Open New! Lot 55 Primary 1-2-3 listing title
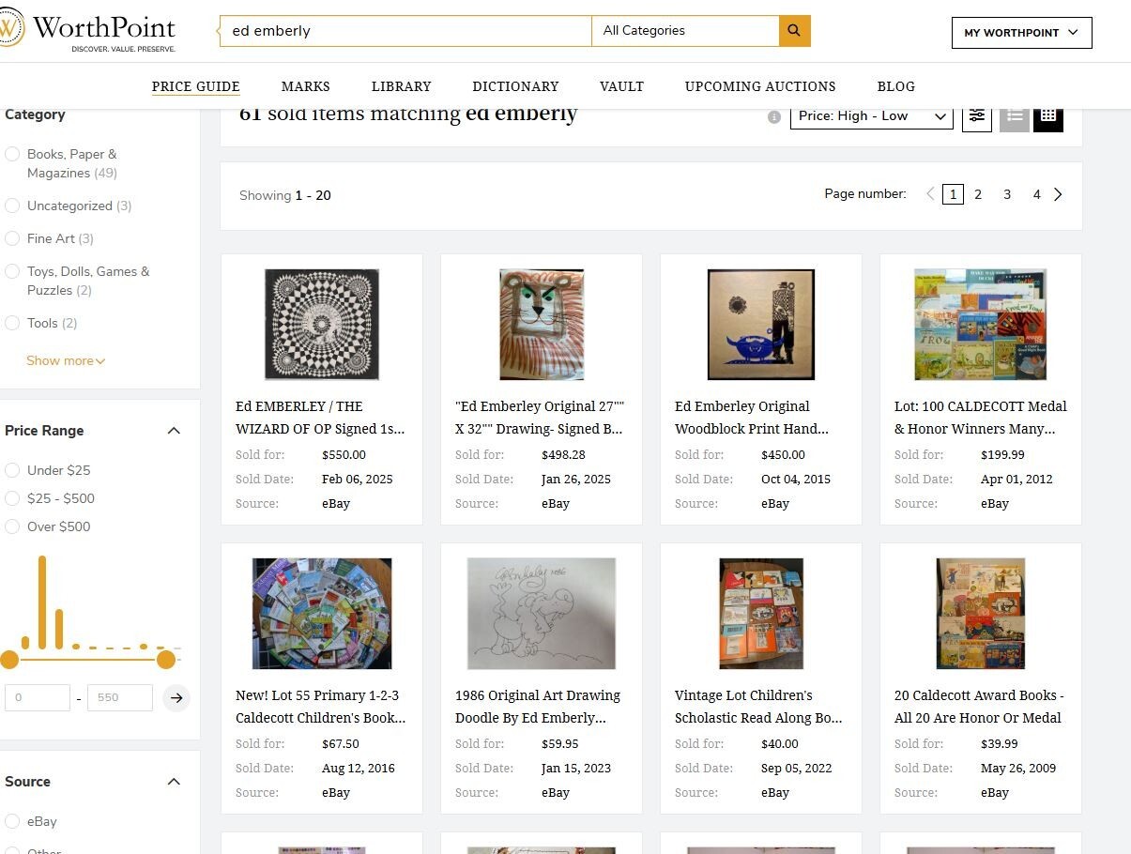 tap(321, 707)
